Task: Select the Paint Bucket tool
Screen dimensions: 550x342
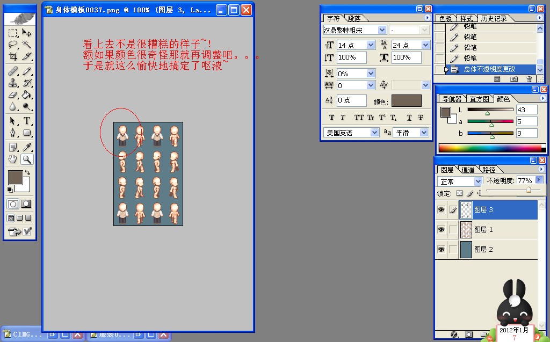Action: (26, 94)
